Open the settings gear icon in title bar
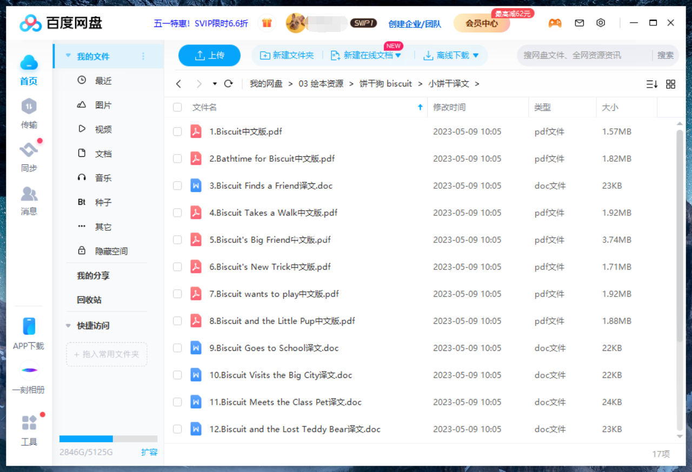692x472 pixels. (600, 23)
